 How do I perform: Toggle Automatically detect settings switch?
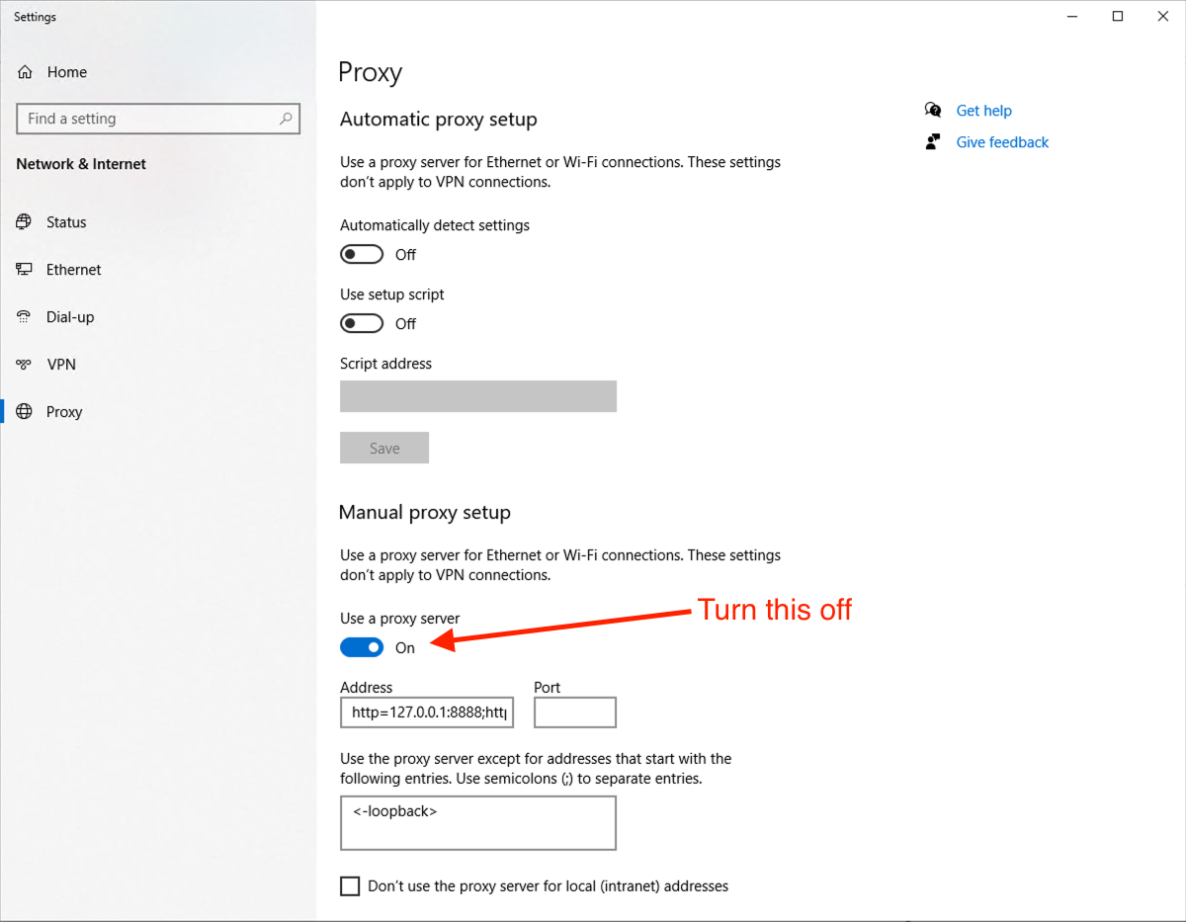click(x=362, y=255)
